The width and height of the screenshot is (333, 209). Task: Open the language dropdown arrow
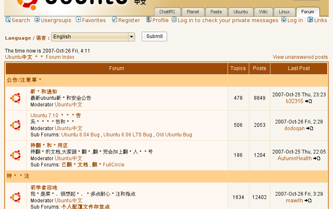tap(131, 37)
